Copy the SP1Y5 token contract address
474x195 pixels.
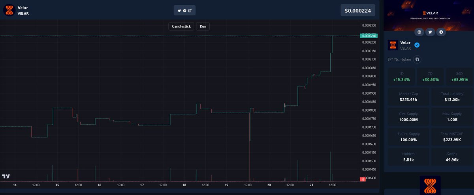pos(417,60)
